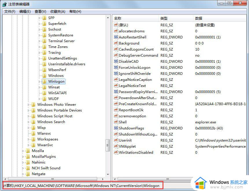Click the Tracing folder icon

click(x=44, y=53)
